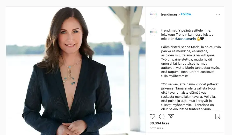232x135 pixels.
Task: Save the post with the bookmark icon
Action: [x=218, y=116]
